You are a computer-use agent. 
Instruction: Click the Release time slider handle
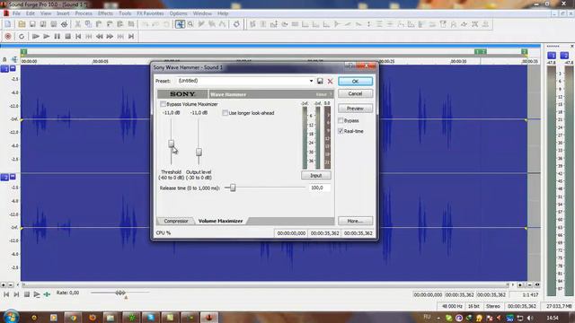click(233, 188)
